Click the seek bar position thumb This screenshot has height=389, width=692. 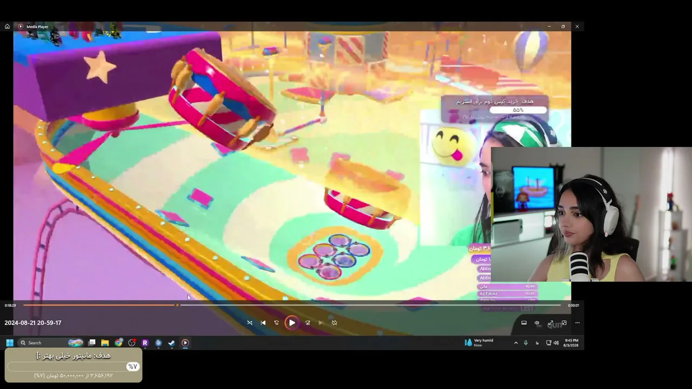tap(177, 305)
